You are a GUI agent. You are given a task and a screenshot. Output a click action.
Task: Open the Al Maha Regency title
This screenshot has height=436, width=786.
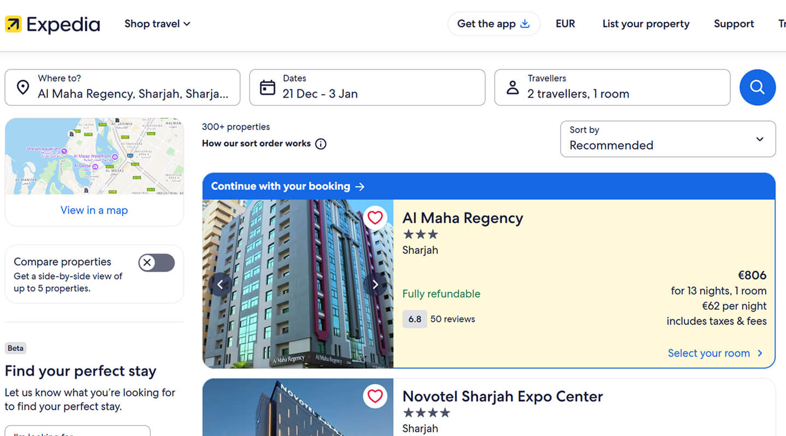click(463, 218)
